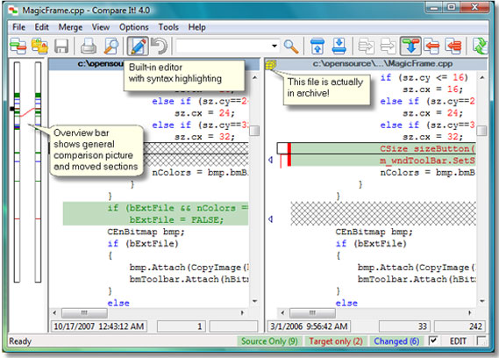Click the undo arrow icon

click(x=159, y=47)
